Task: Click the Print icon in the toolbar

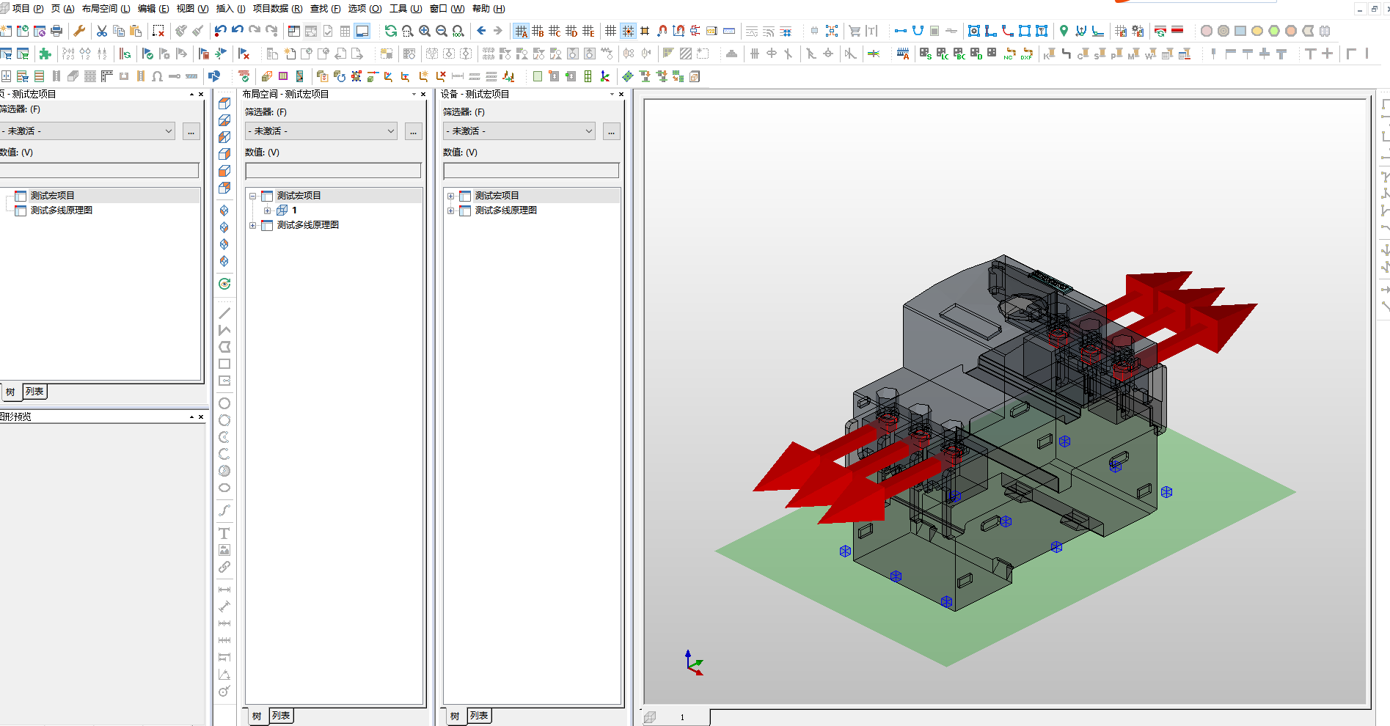Action: coord(56,31)
